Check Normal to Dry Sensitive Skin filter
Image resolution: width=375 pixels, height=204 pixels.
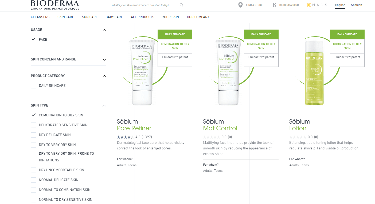coord(34,199)
